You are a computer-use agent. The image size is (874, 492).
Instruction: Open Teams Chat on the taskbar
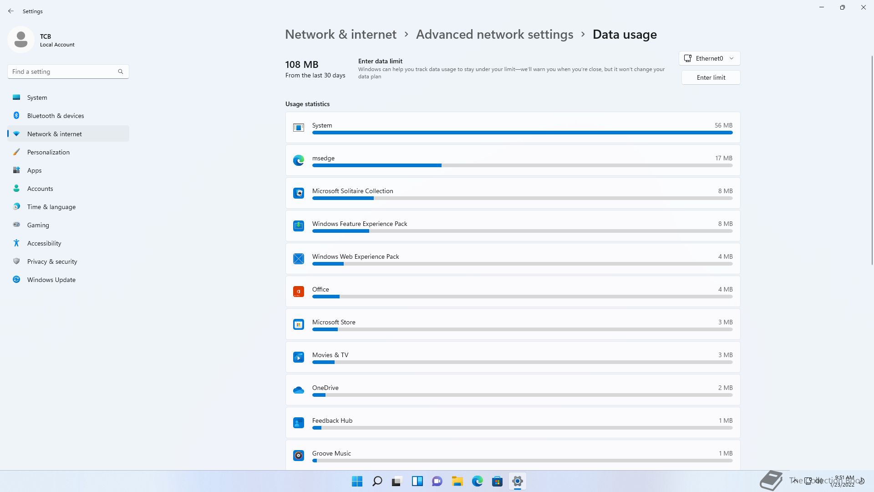coord(437,481)
